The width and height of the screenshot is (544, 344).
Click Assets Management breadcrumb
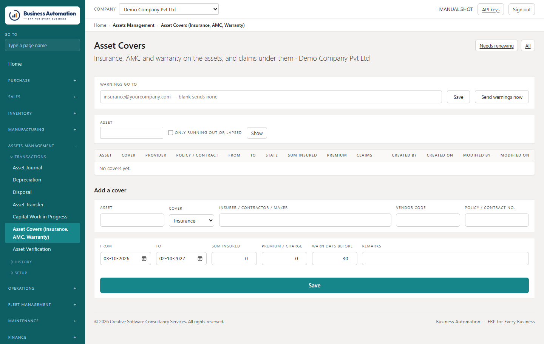click(x=133, y=25)
